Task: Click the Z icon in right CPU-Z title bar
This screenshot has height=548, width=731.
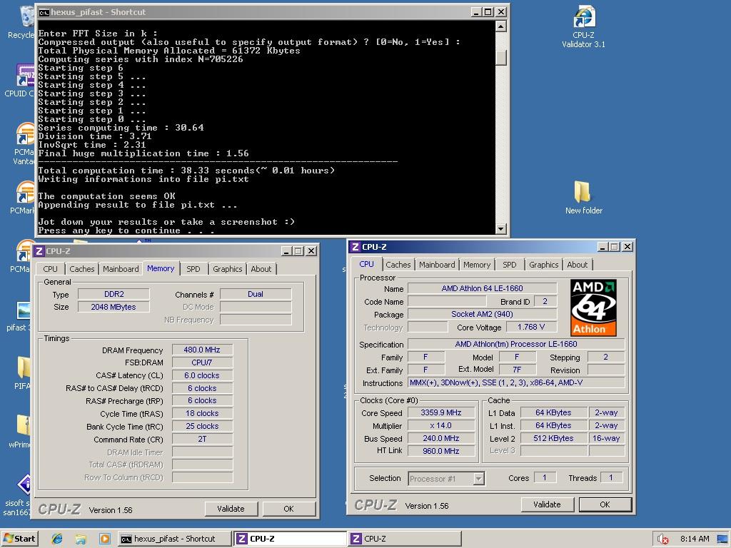Action: pos(356,247)
